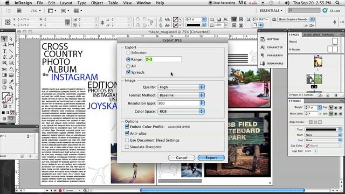Open the zoom level 75% dropdown
The height and width of the screenshot is (194, 345).
click(36, 11)
